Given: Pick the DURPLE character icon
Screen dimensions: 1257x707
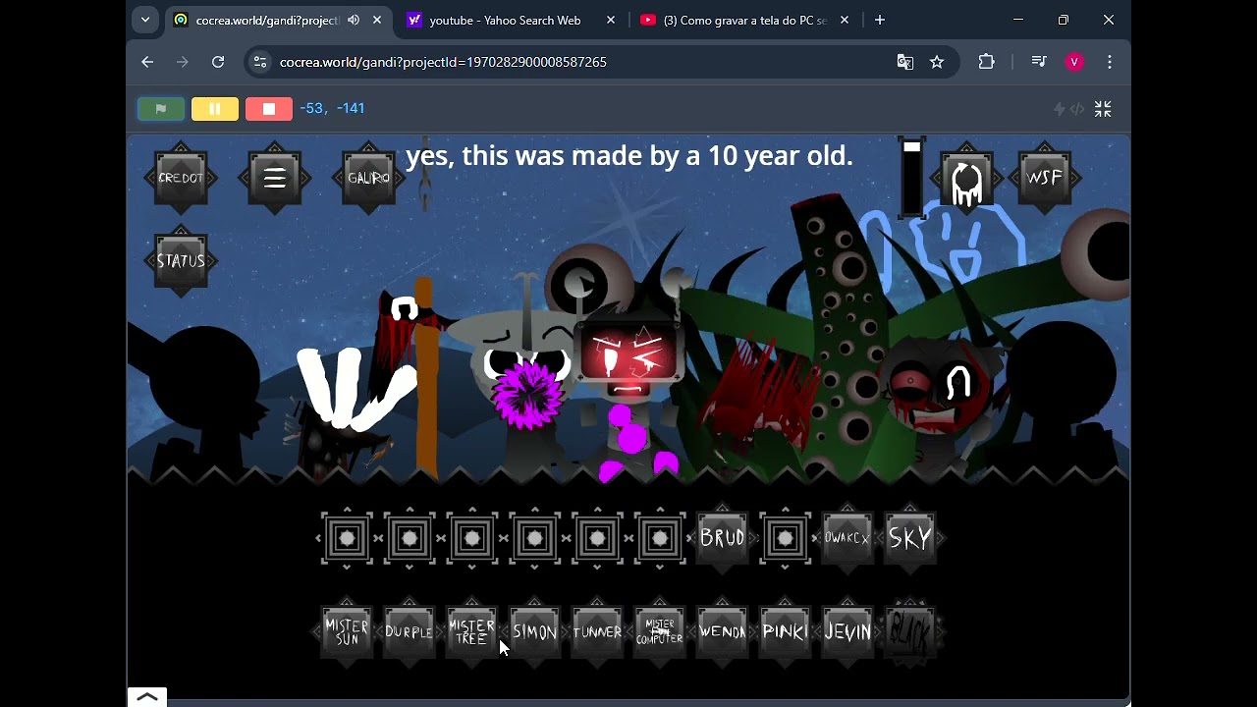Looking at the screenshot, I should coord(410,631).
